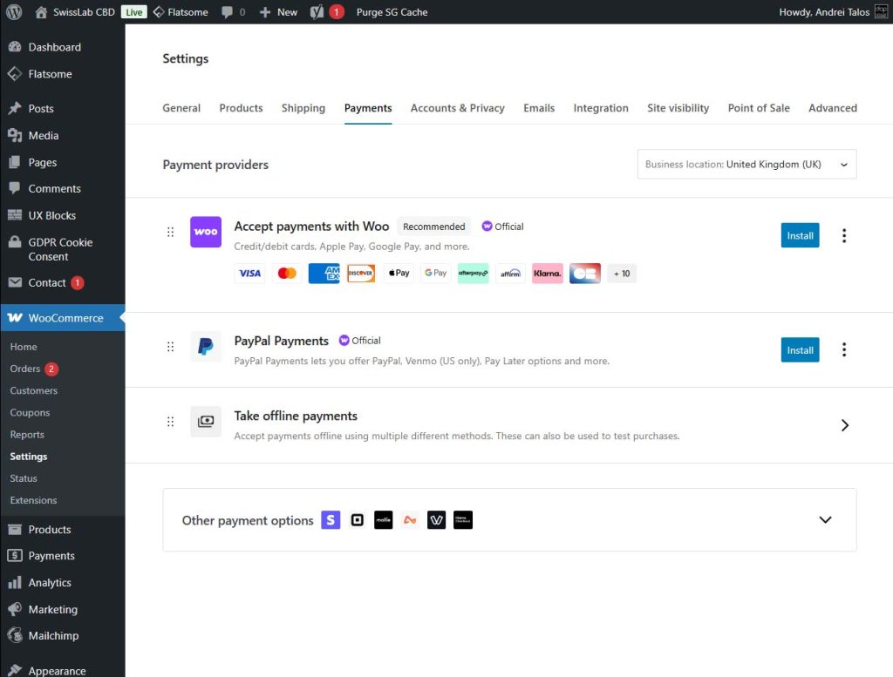
Task: Click the Visa card icon
Action: (x=249, y=273)
